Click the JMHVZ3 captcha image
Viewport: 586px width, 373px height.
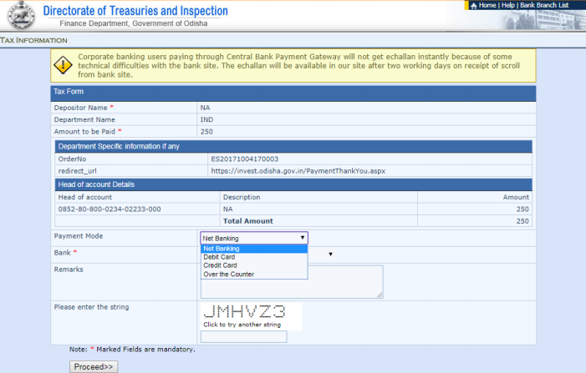coord(245,312)
